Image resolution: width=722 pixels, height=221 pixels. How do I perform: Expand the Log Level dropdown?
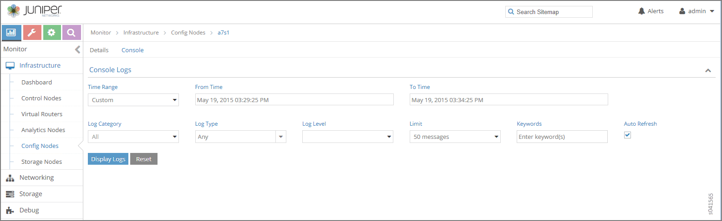pos(347,137)
